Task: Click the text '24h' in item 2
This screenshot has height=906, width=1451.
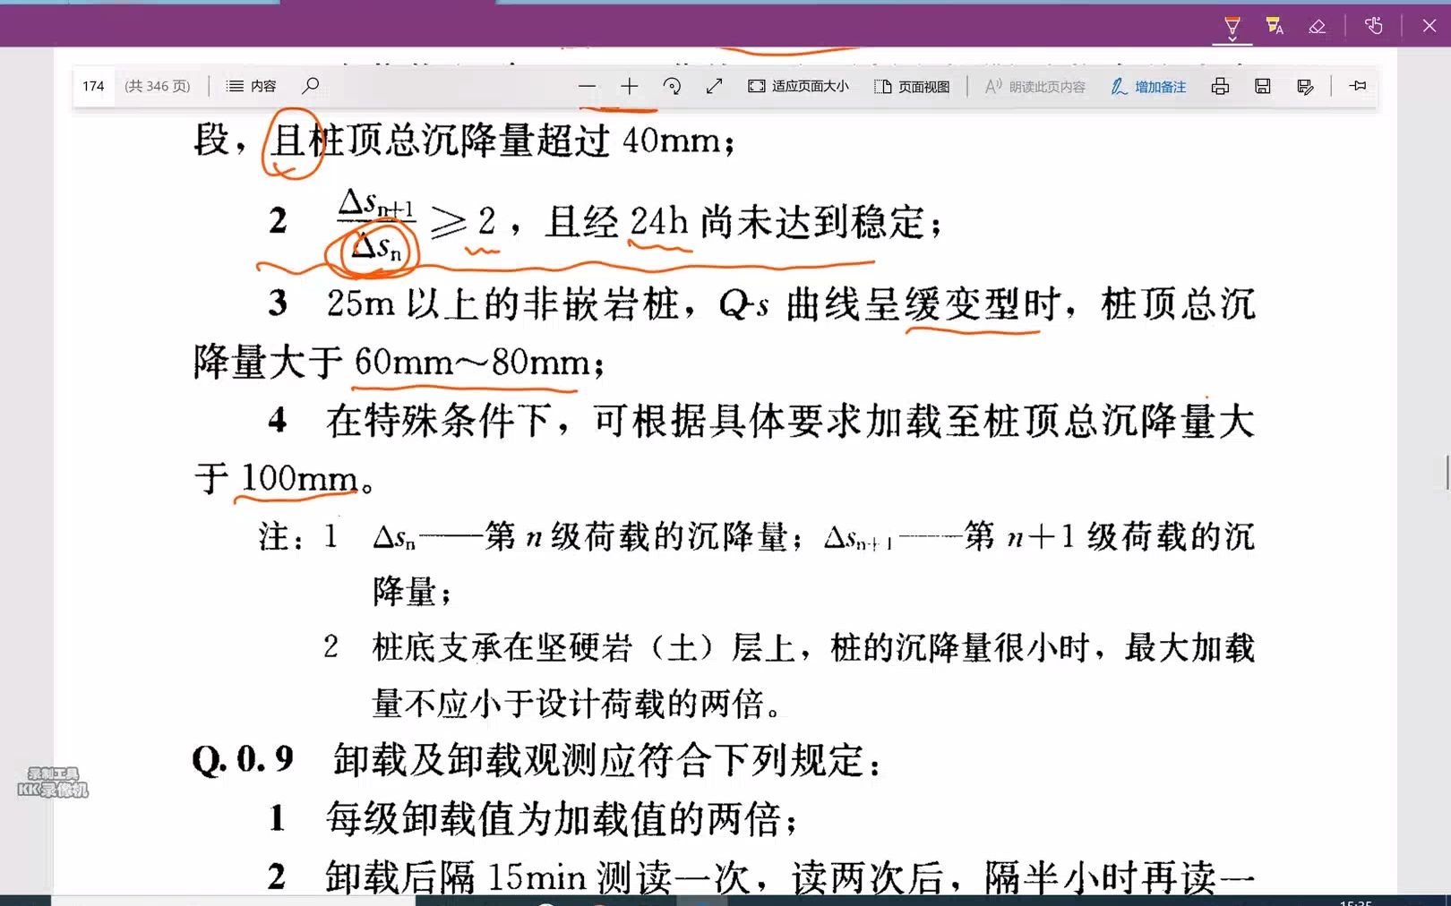Action: point(659,221)
